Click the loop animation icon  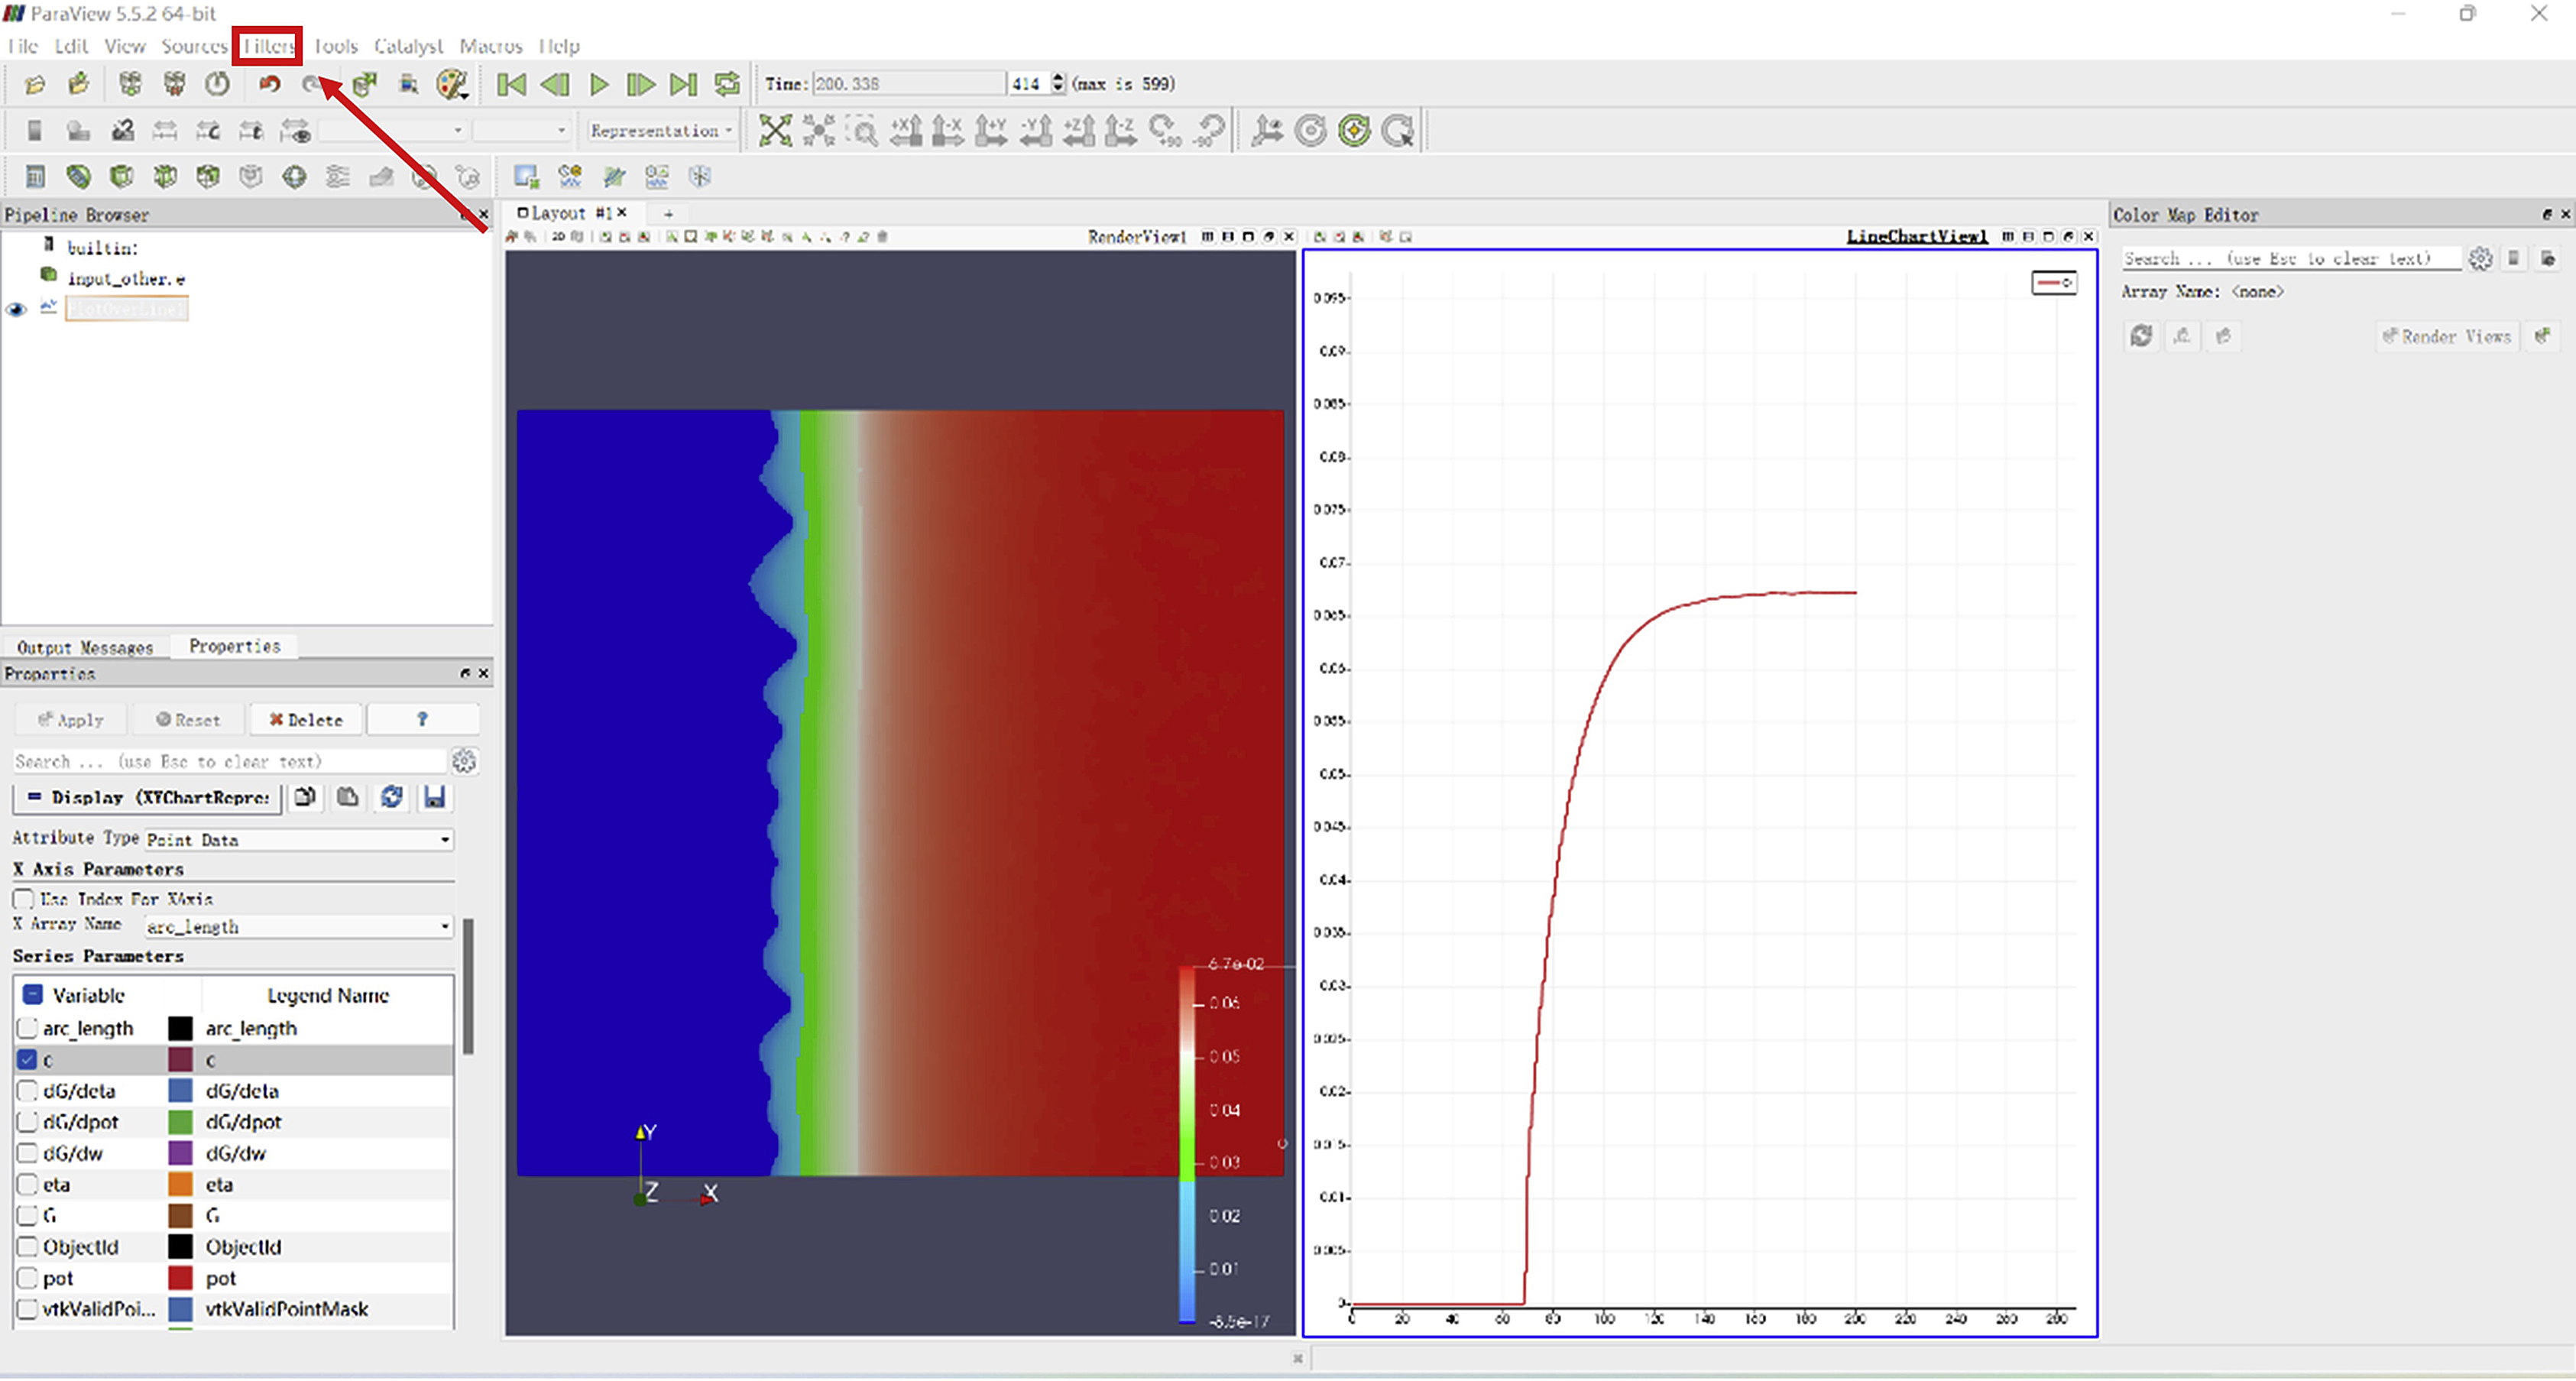tap(728, 85)
